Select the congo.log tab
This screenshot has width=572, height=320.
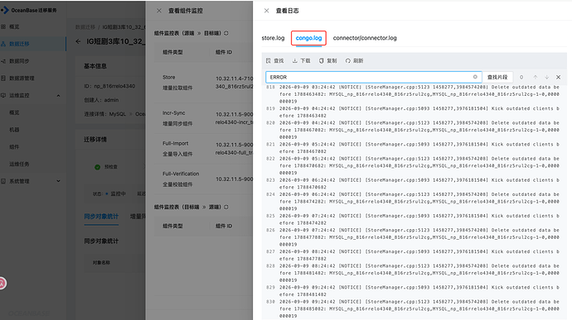click(x=308, y=38)
